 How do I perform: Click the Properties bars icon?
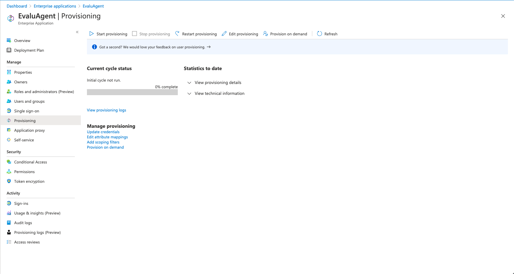(x=9, y=72)
